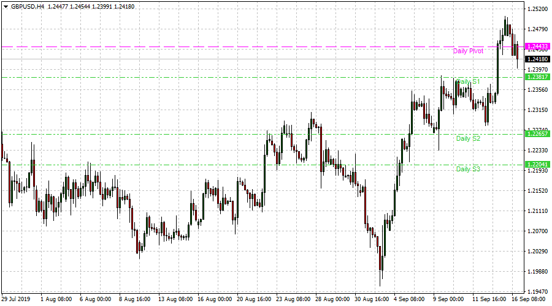
Task: Select the Daily S3 label
Action: (468, 169)
